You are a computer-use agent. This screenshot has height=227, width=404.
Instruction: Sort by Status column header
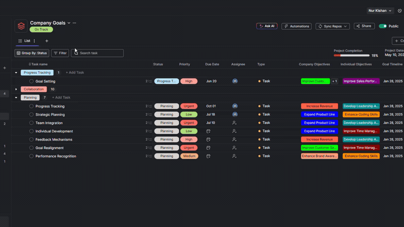tap(158, 65)
